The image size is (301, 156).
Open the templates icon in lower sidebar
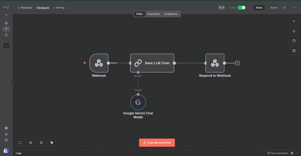(x=6, y=128)
